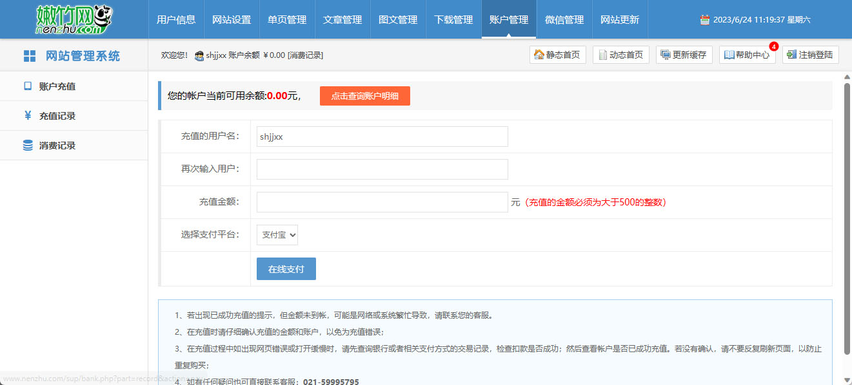Focus the 再次输入用户 text field
The height and width of the screenshot is (385, 852).
click(382, 169)
